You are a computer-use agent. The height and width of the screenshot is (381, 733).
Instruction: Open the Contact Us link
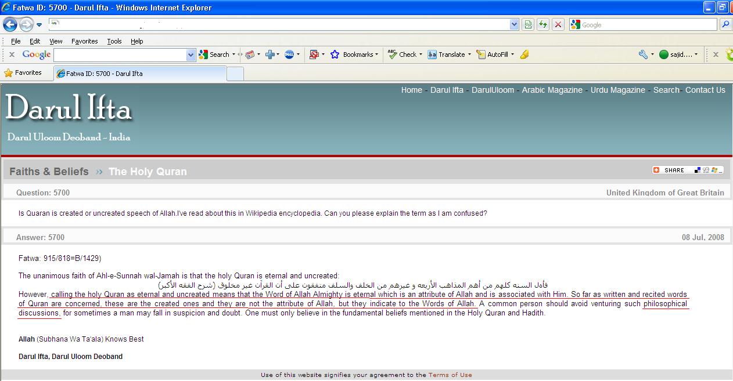[705, 90]
